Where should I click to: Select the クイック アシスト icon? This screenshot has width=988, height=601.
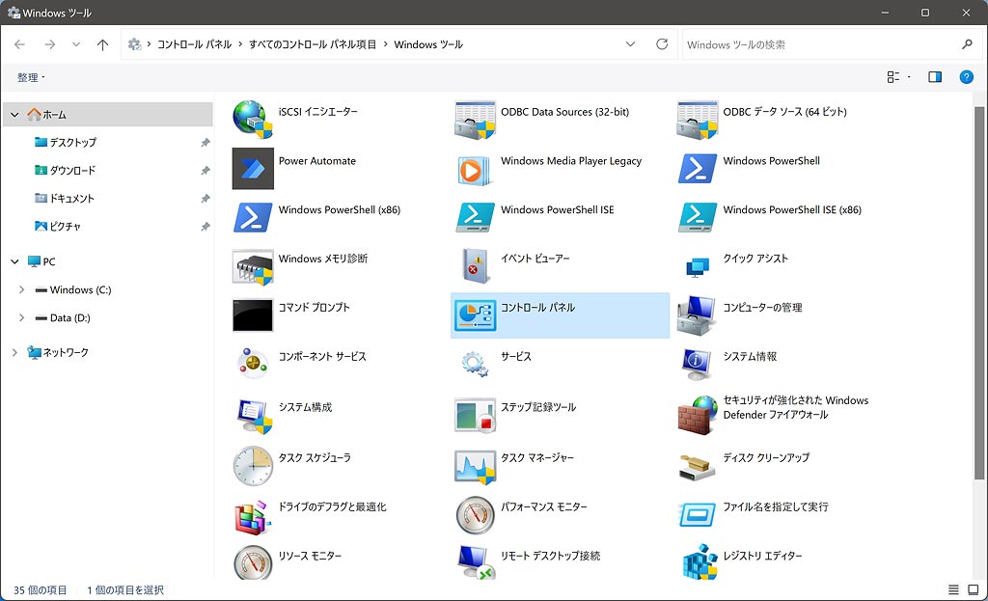pos(697,266)
